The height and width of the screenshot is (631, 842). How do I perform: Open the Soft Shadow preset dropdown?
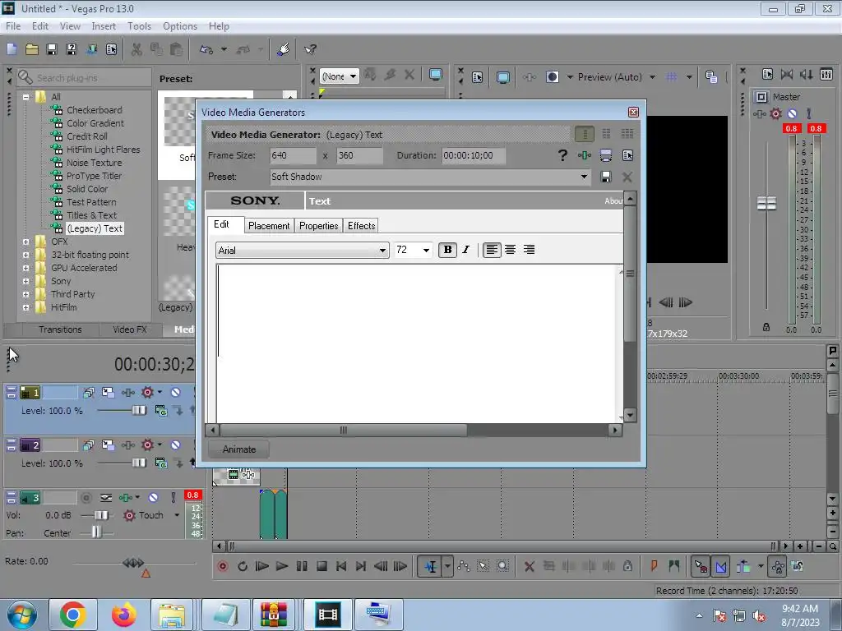pos(584,177)
